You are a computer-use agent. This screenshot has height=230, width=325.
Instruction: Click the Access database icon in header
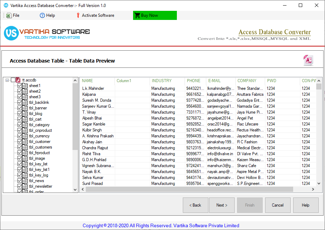click(309, 60)
